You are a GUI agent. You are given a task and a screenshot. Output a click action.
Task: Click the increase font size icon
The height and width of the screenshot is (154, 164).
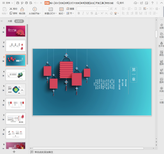pyautogui.click(x=112, y=9)
